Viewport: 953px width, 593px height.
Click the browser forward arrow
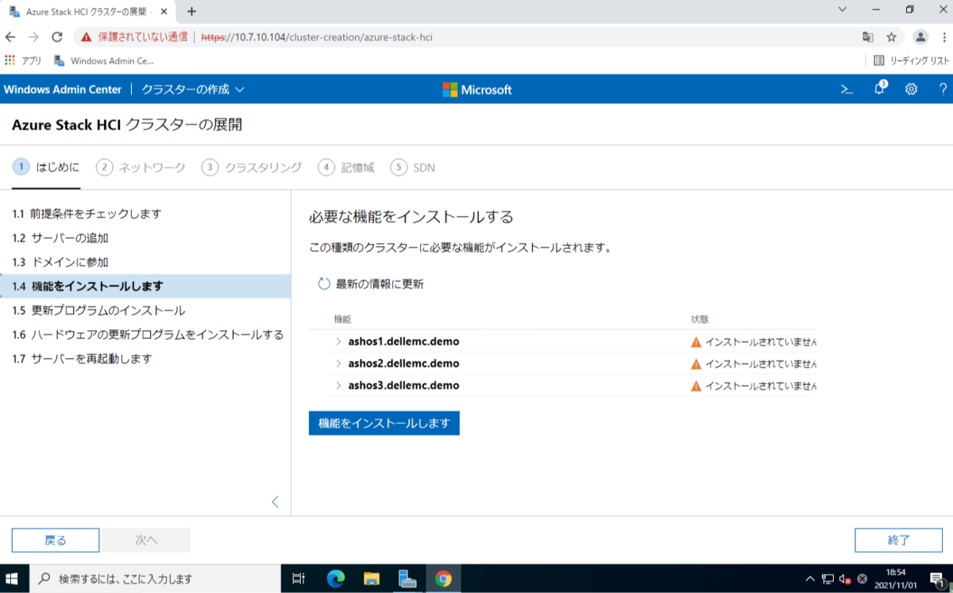[x=33, y=37]
